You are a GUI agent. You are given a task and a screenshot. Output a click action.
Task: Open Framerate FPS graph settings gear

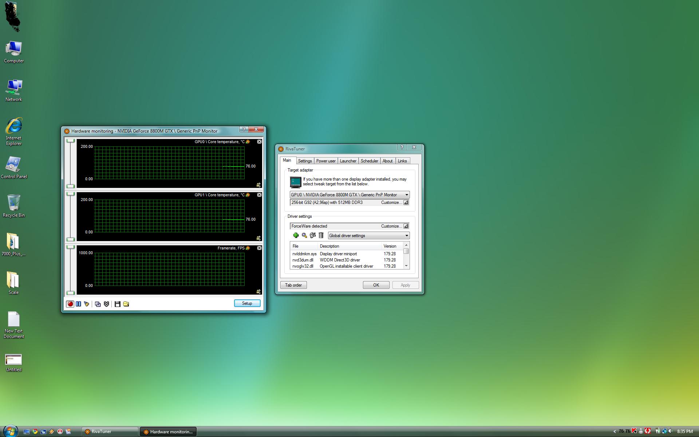(x=248, y=248)
